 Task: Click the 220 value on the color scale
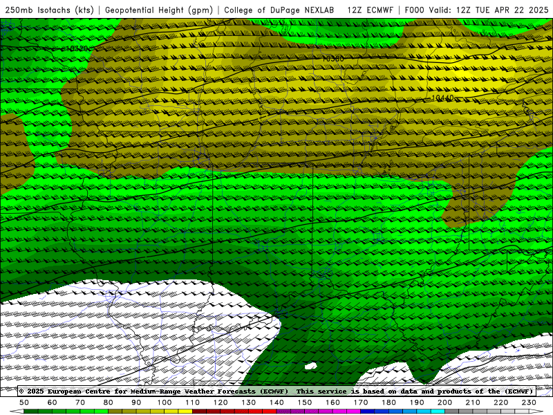500,403
